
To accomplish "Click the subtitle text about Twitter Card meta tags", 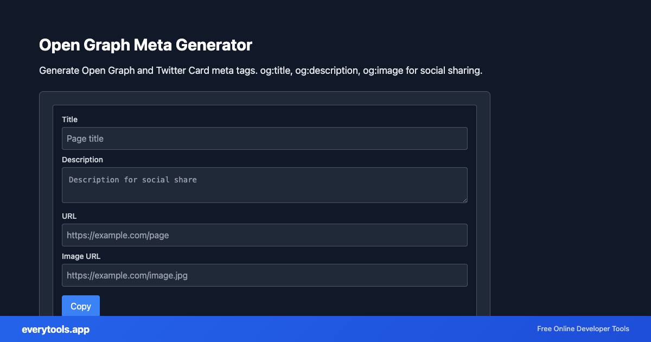I will point(260,70).
